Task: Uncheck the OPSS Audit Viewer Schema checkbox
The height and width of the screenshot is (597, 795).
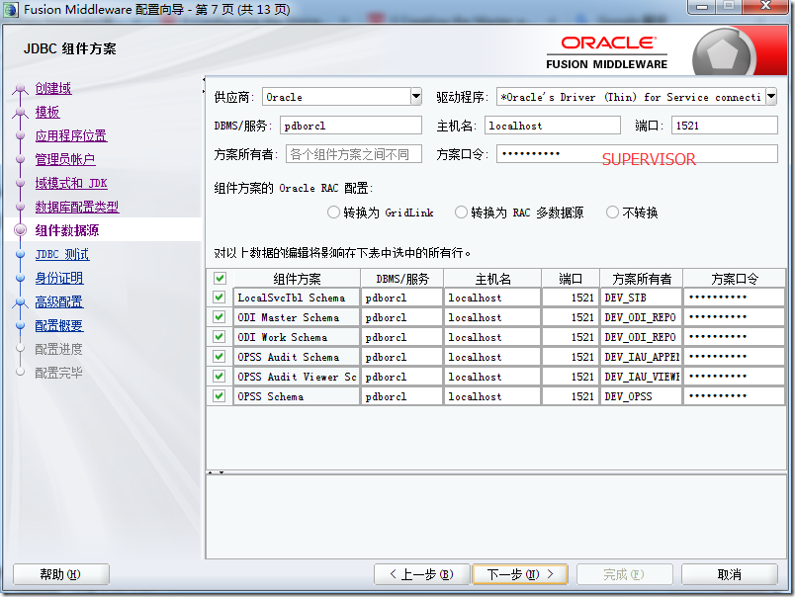Action: coord(220,377)
